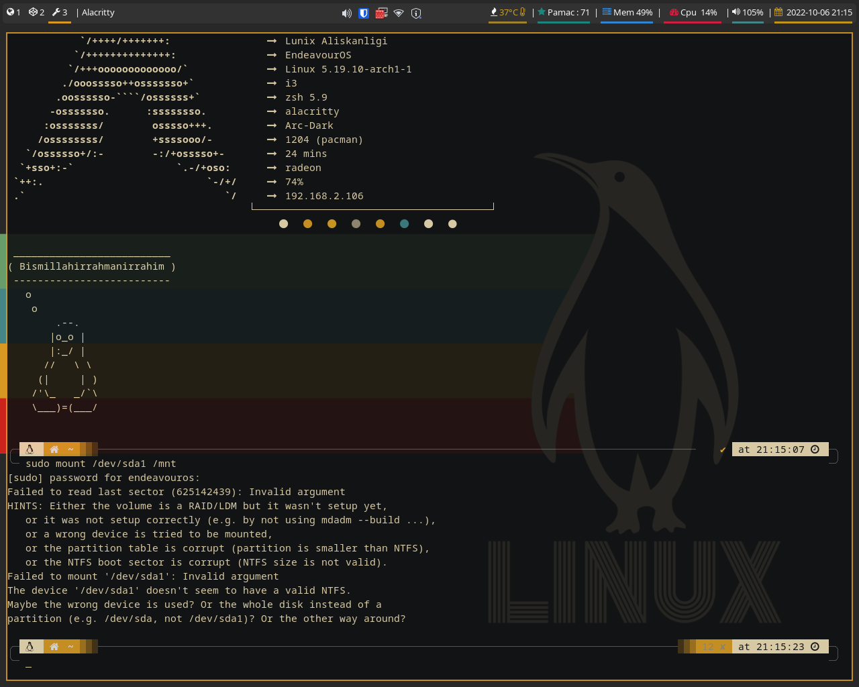Click the 'or a wrong device is tried' line

tap(149, 534)
